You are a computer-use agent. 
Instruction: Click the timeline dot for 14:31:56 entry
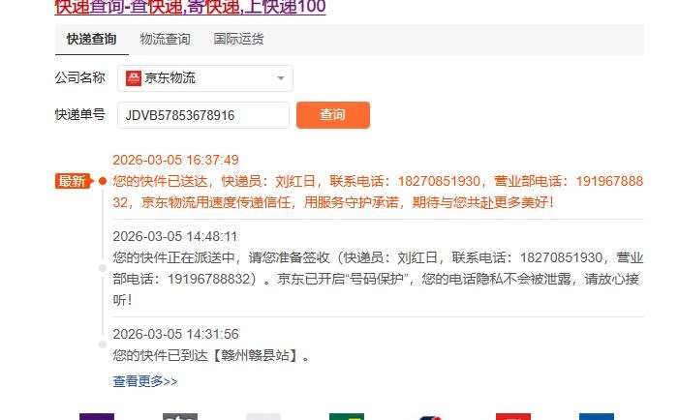pos(102,345)
